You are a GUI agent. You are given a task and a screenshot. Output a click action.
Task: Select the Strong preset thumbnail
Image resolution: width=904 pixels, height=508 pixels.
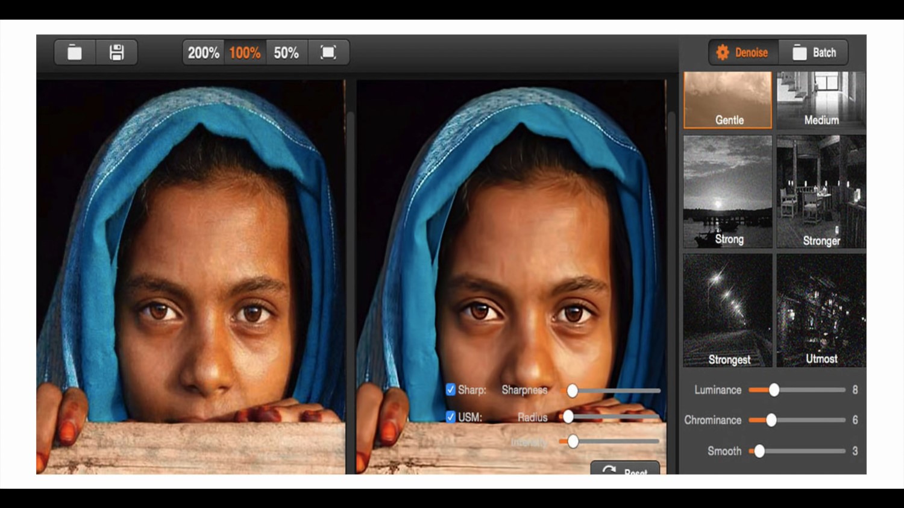pyautogui.click(x=727, y=192)
